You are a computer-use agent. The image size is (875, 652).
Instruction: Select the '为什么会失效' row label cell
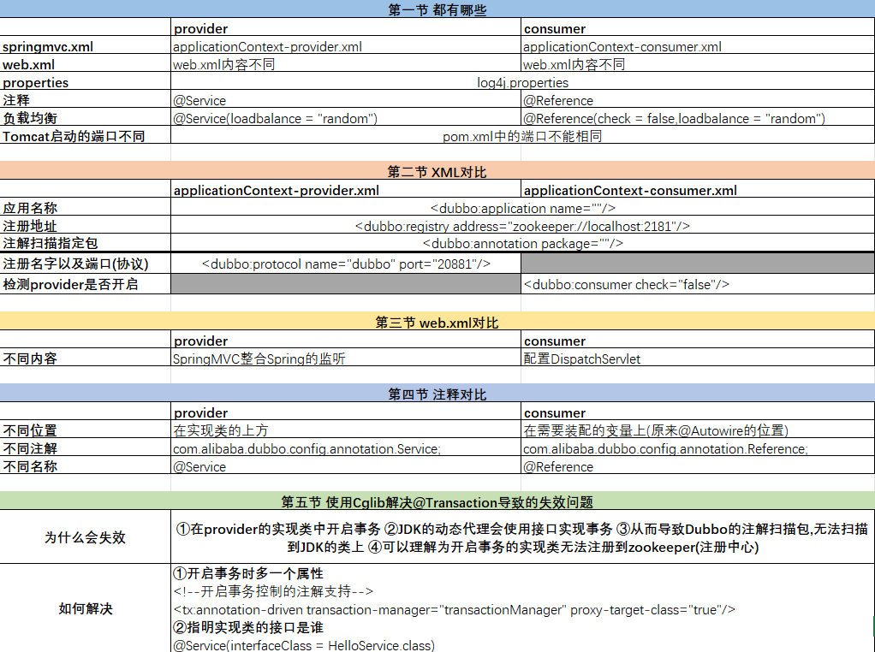click(x=85, y=537)
